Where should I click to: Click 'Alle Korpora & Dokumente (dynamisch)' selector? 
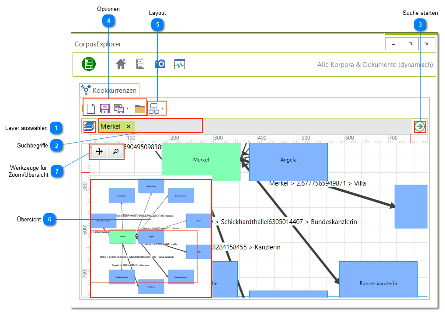(x=375, y=64)
